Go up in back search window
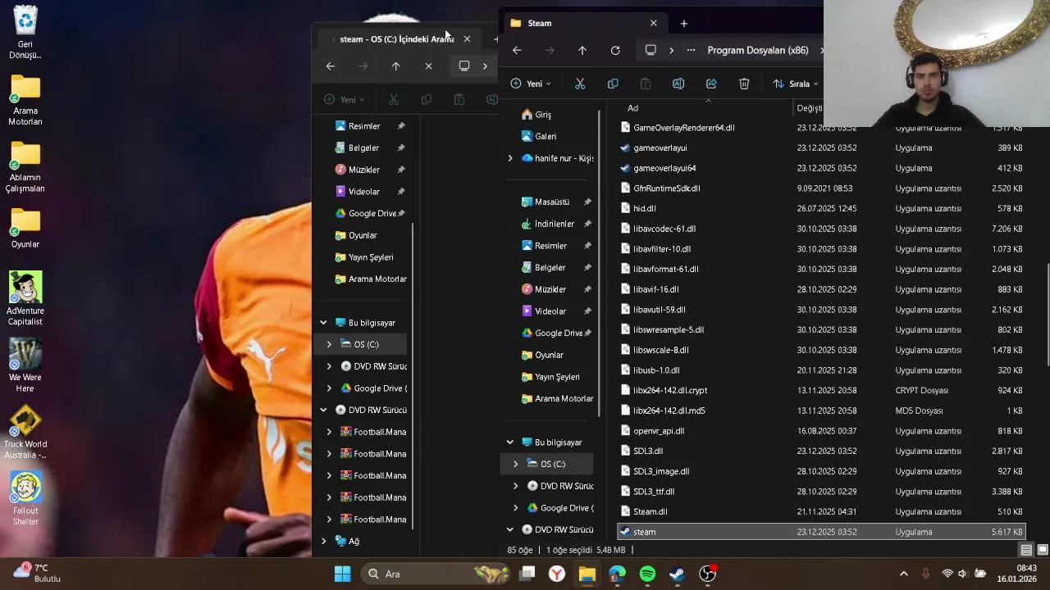The image size is (1050, 590). (395, 66)
